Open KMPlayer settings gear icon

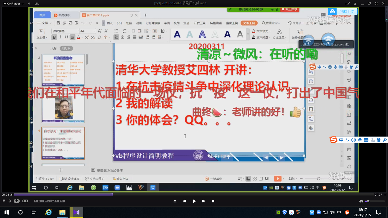pyautogui.click(x=10, y=201)
